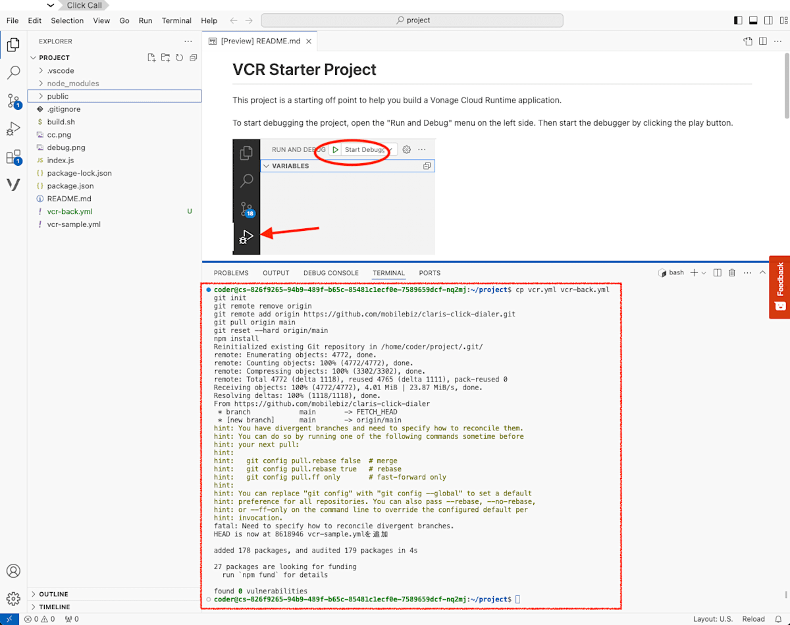The image size is (790, 625).
Task: Toggle secondary side bar visibility
Action: (x=768, y=20)
